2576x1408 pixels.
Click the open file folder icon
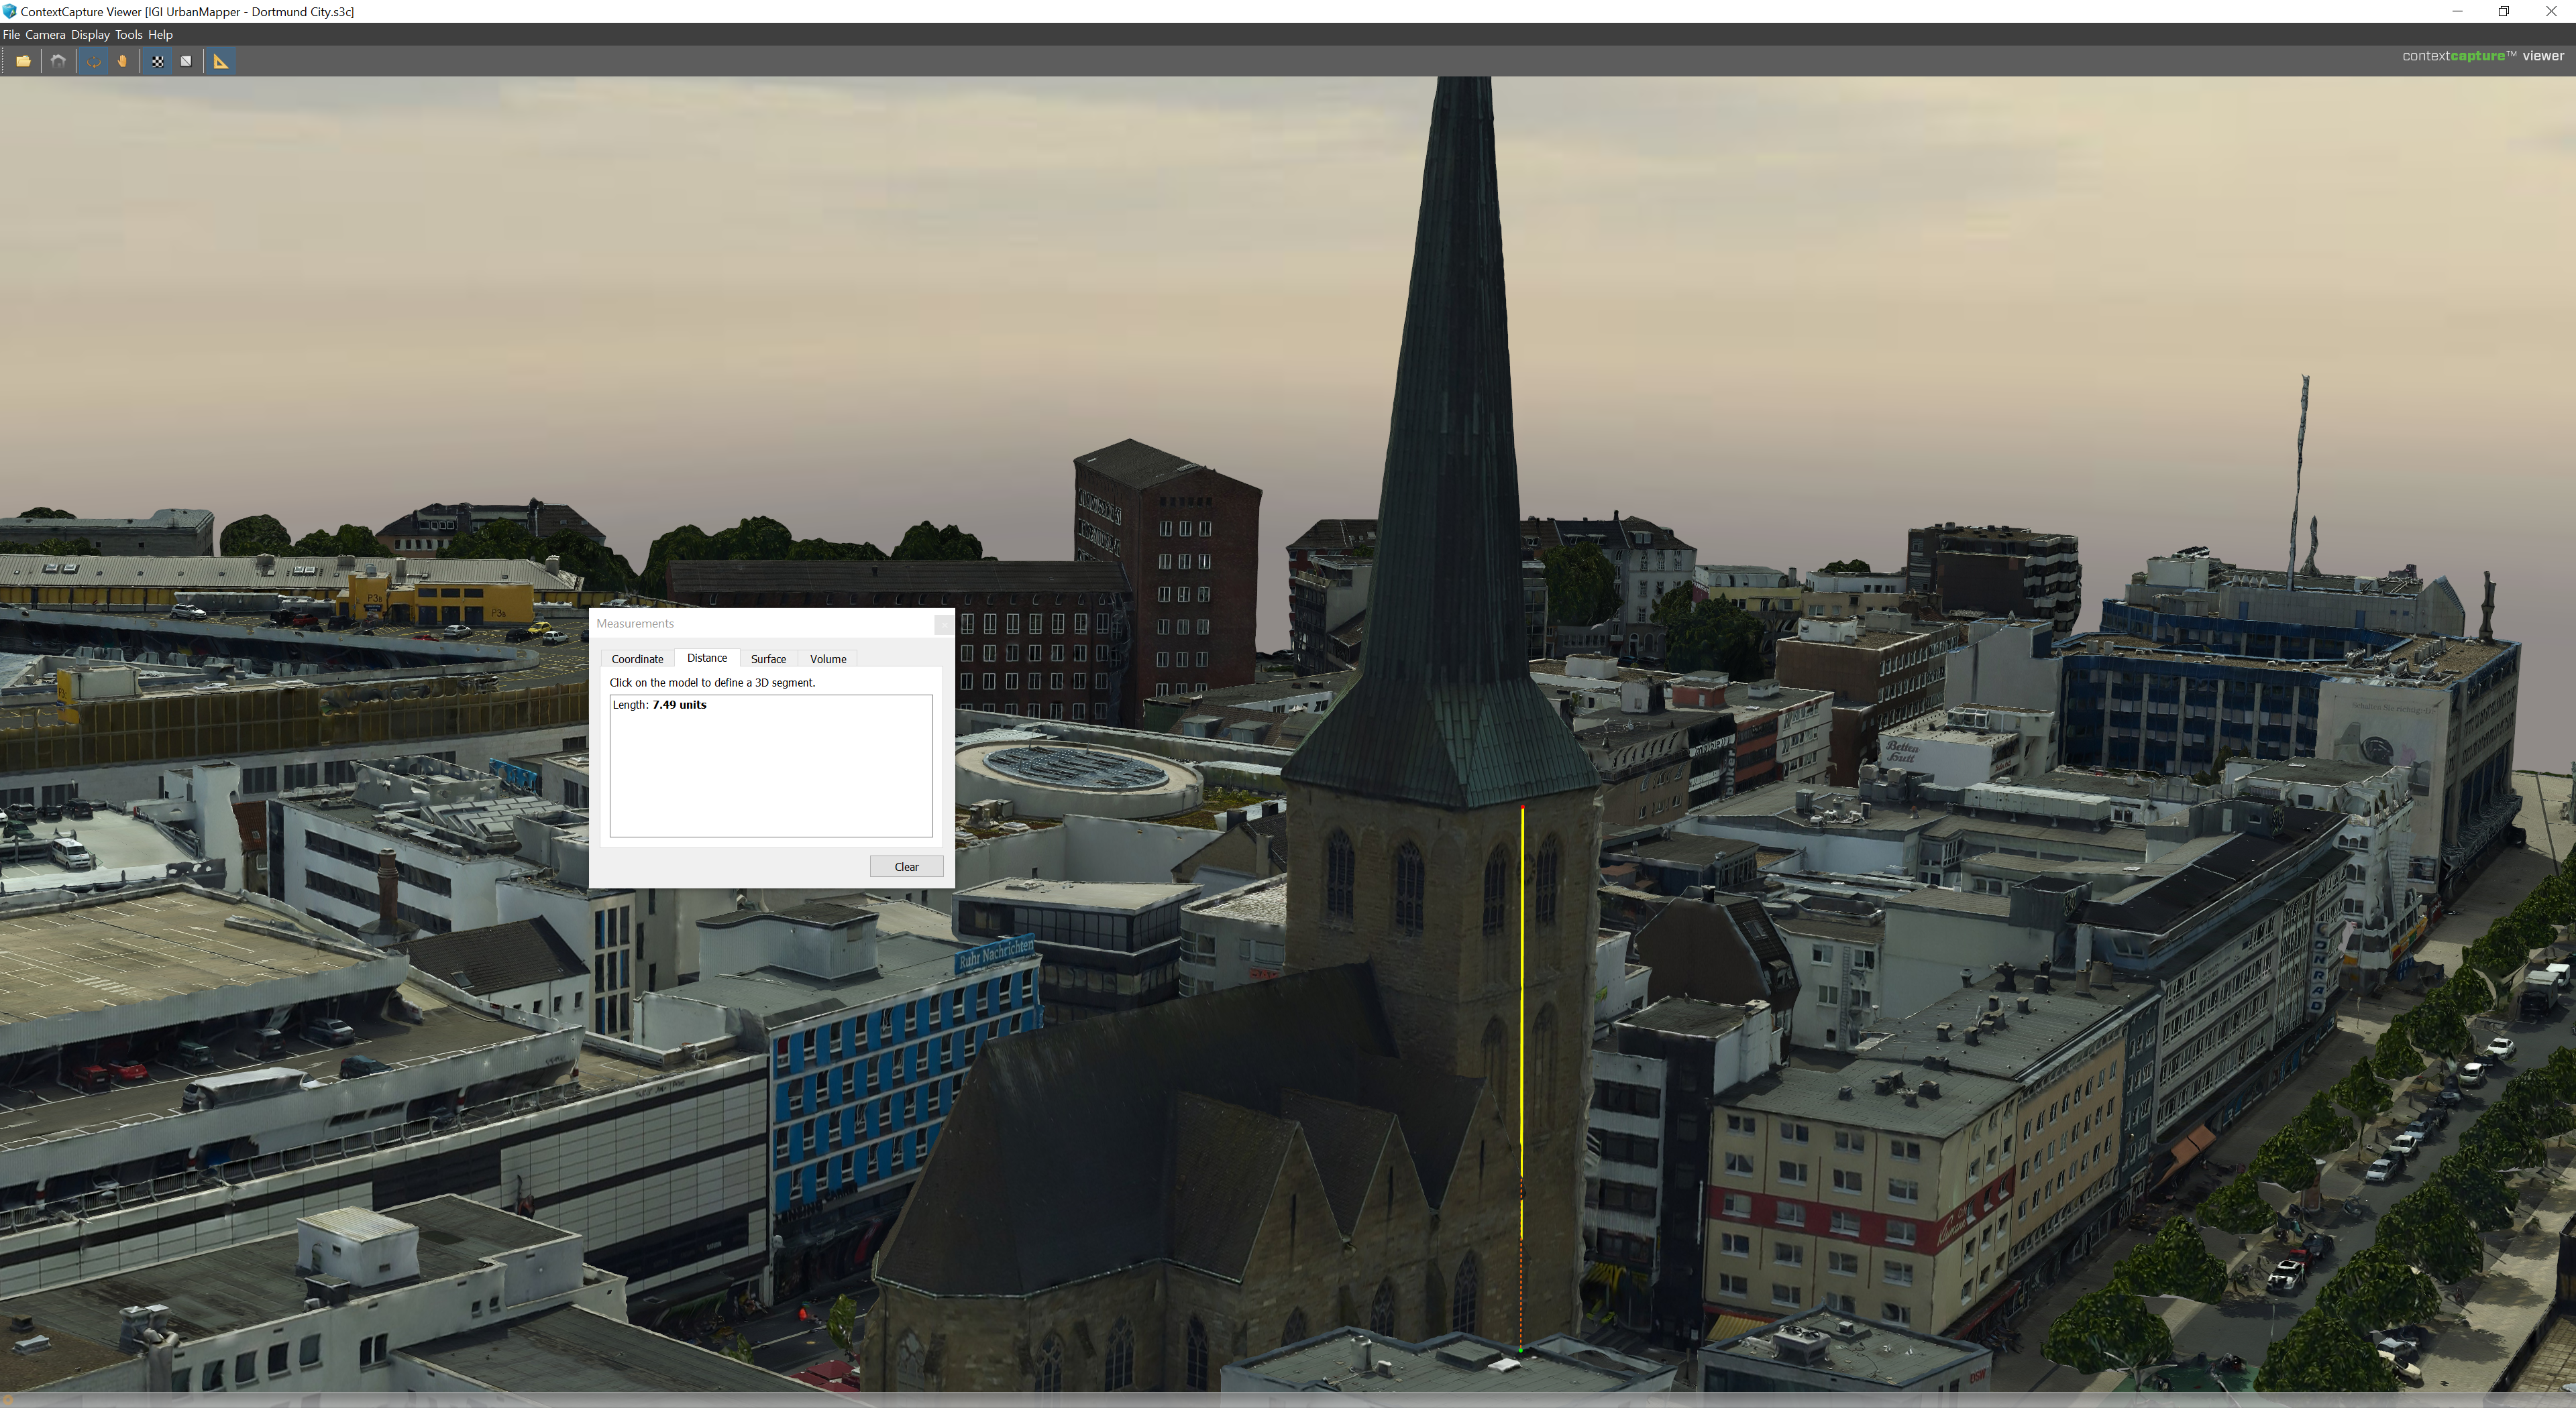(x=23, y=61)
